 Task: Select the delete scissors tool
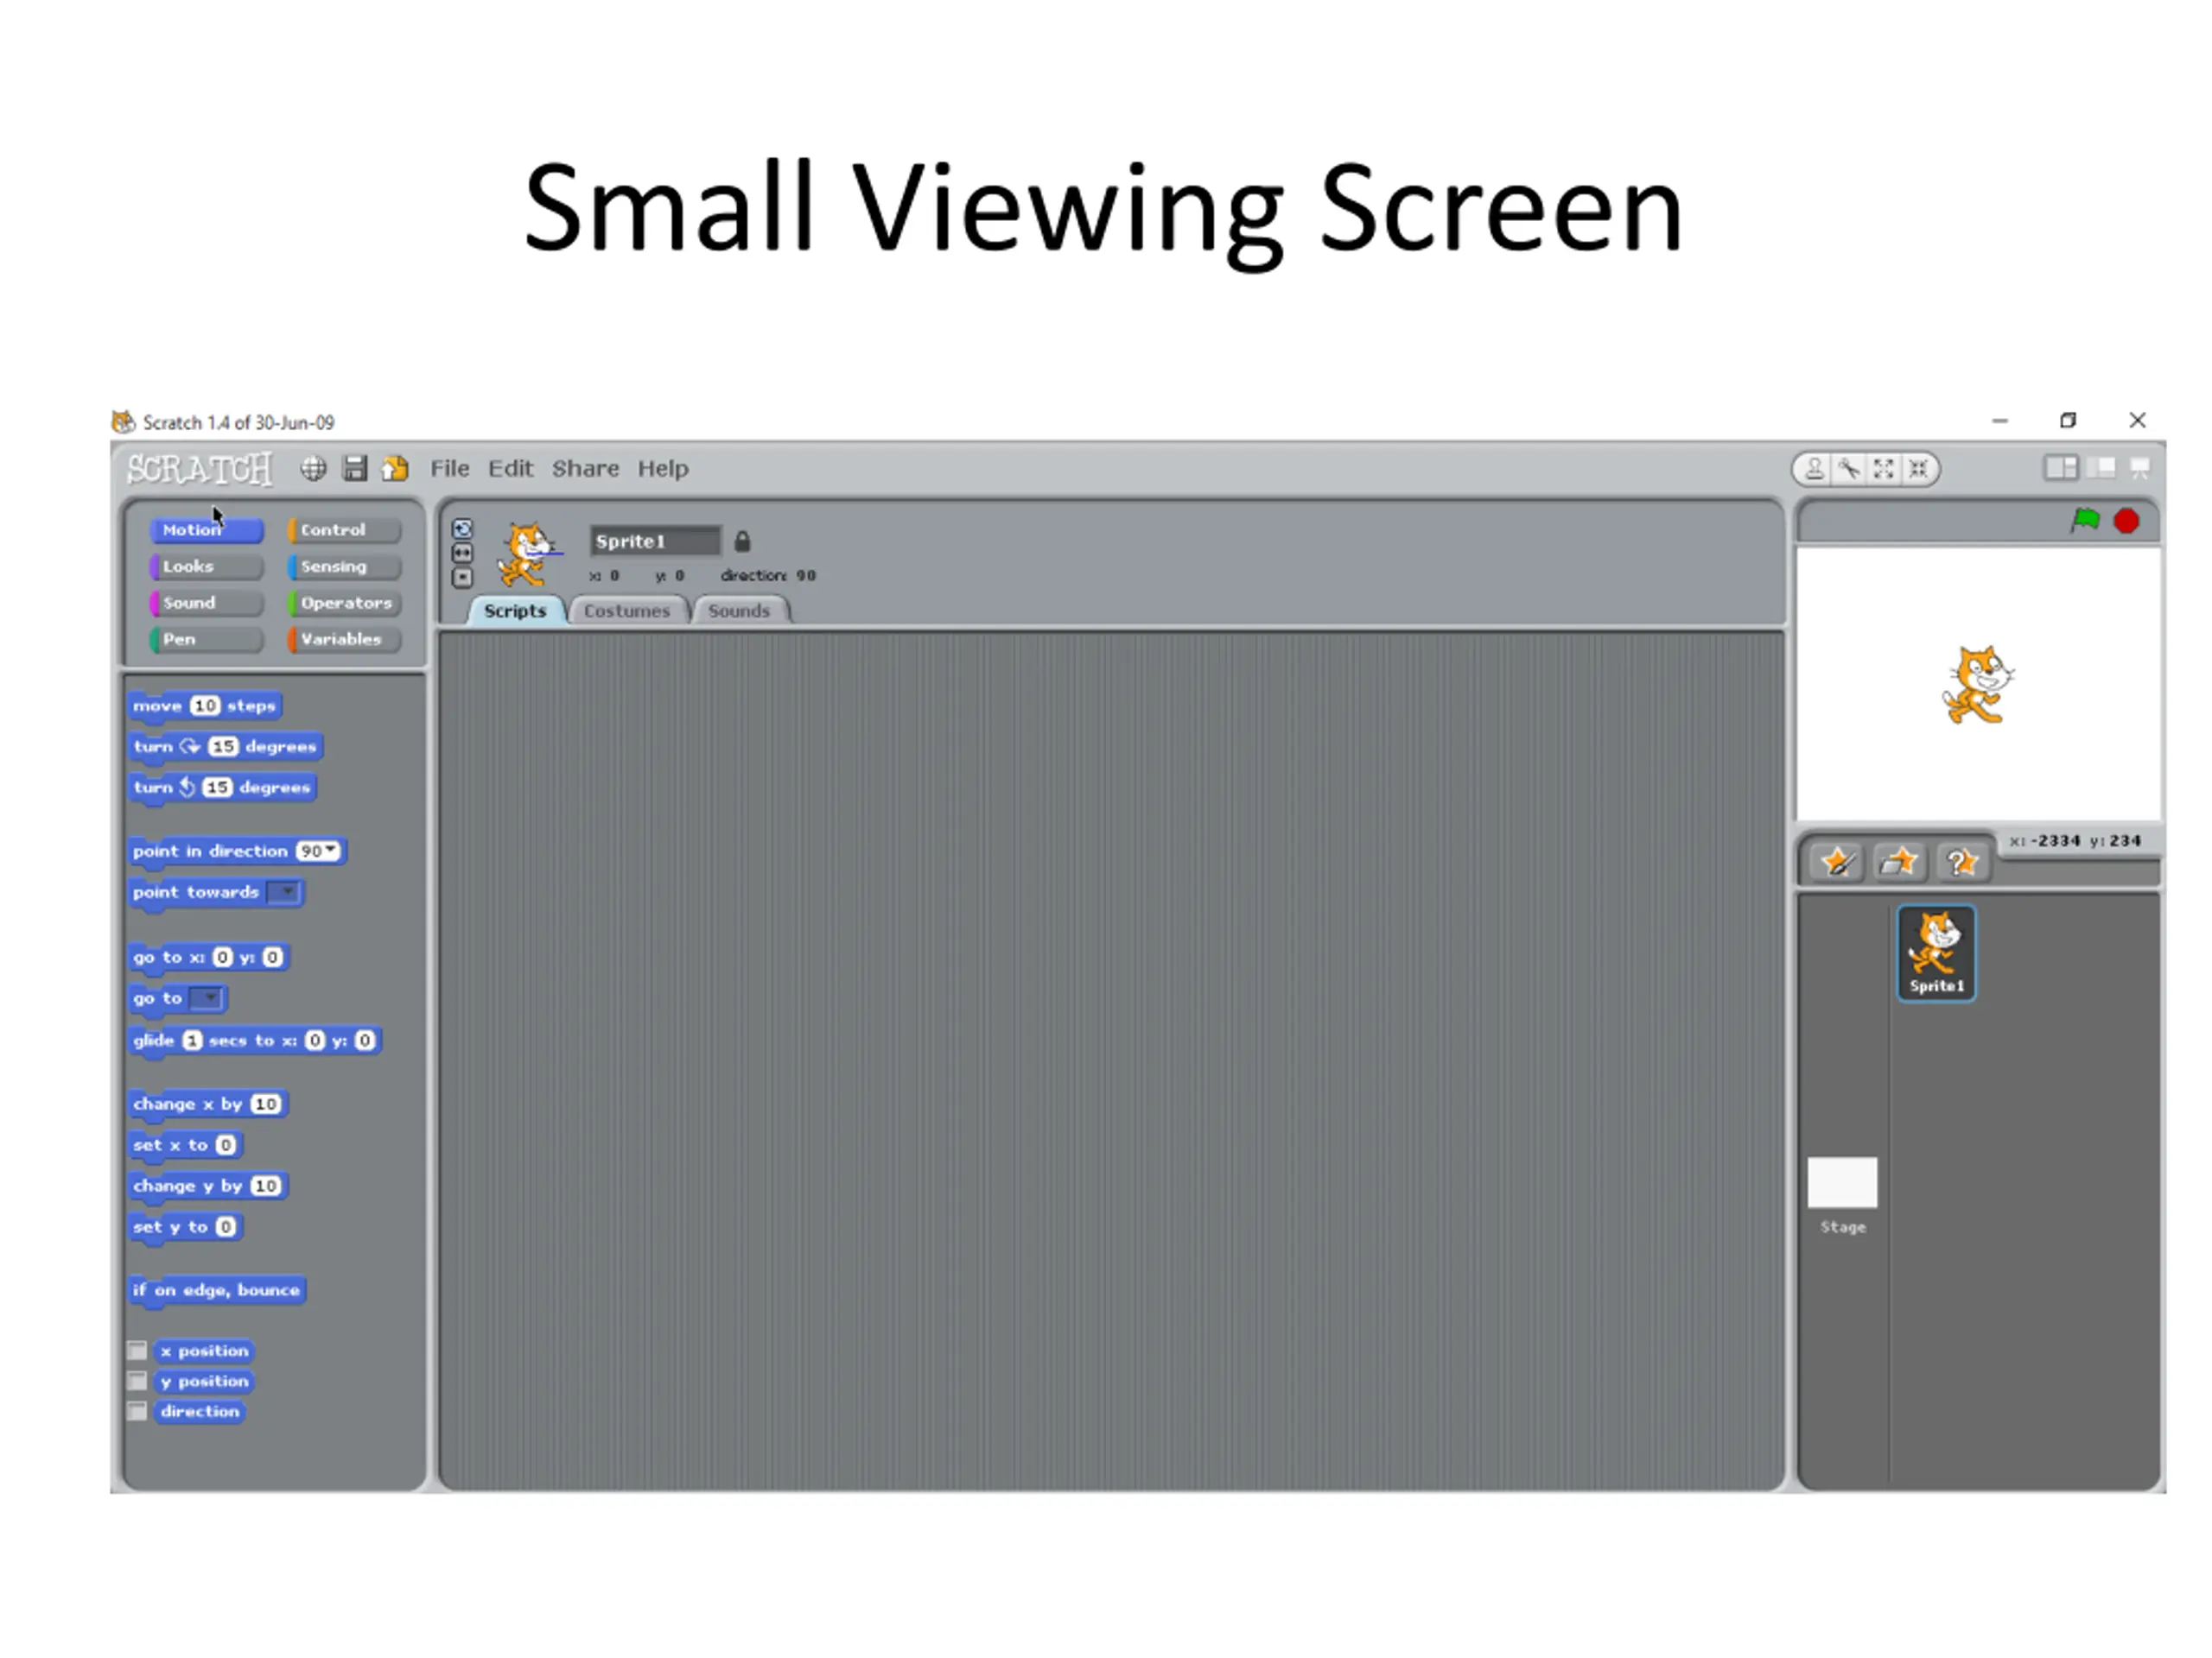coord(1849,469)
